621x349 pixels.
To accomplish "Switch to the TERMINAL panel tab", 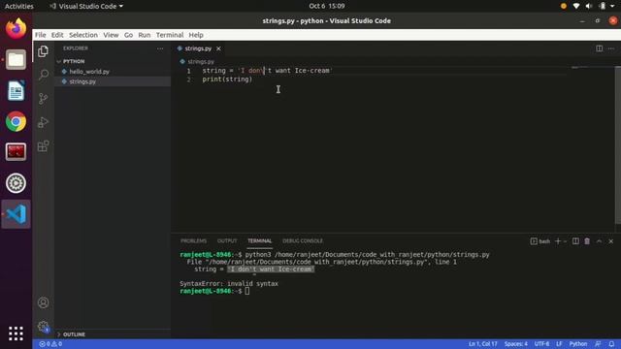I will [260, 241].
